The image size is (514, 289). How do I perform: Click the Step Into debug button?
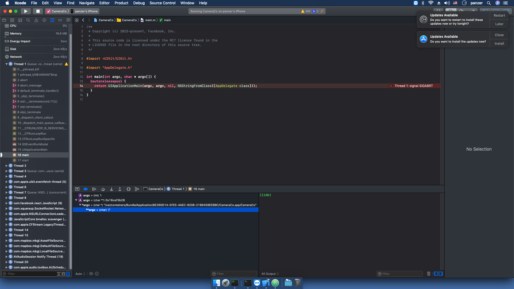click(111, 189)
